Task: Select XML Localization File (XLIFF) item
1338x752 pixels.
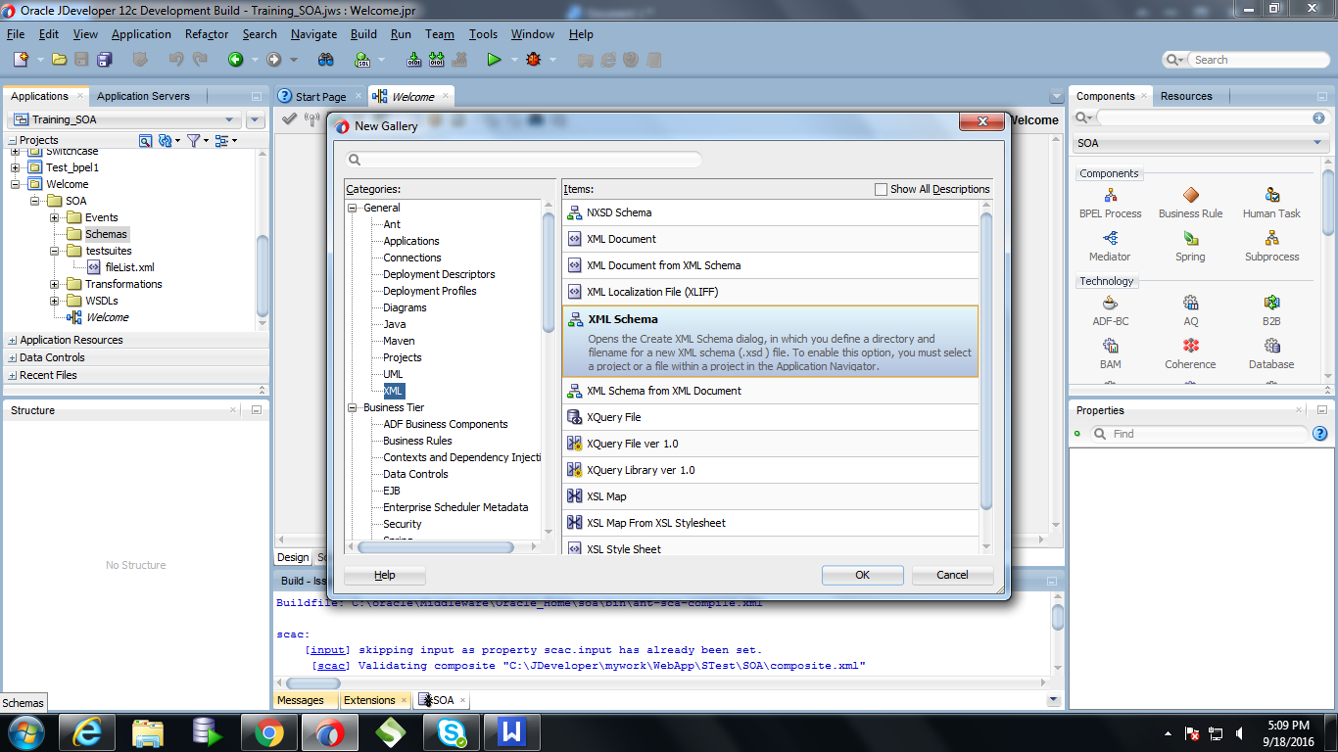Action: coord(652,292)
